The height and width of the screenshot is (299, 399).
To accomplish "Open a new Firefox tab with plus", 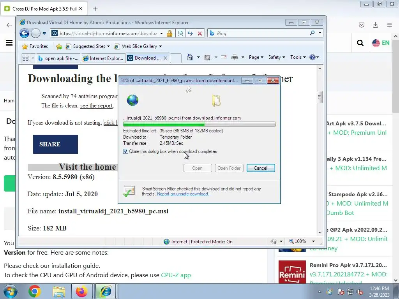I will coord(95,9).
